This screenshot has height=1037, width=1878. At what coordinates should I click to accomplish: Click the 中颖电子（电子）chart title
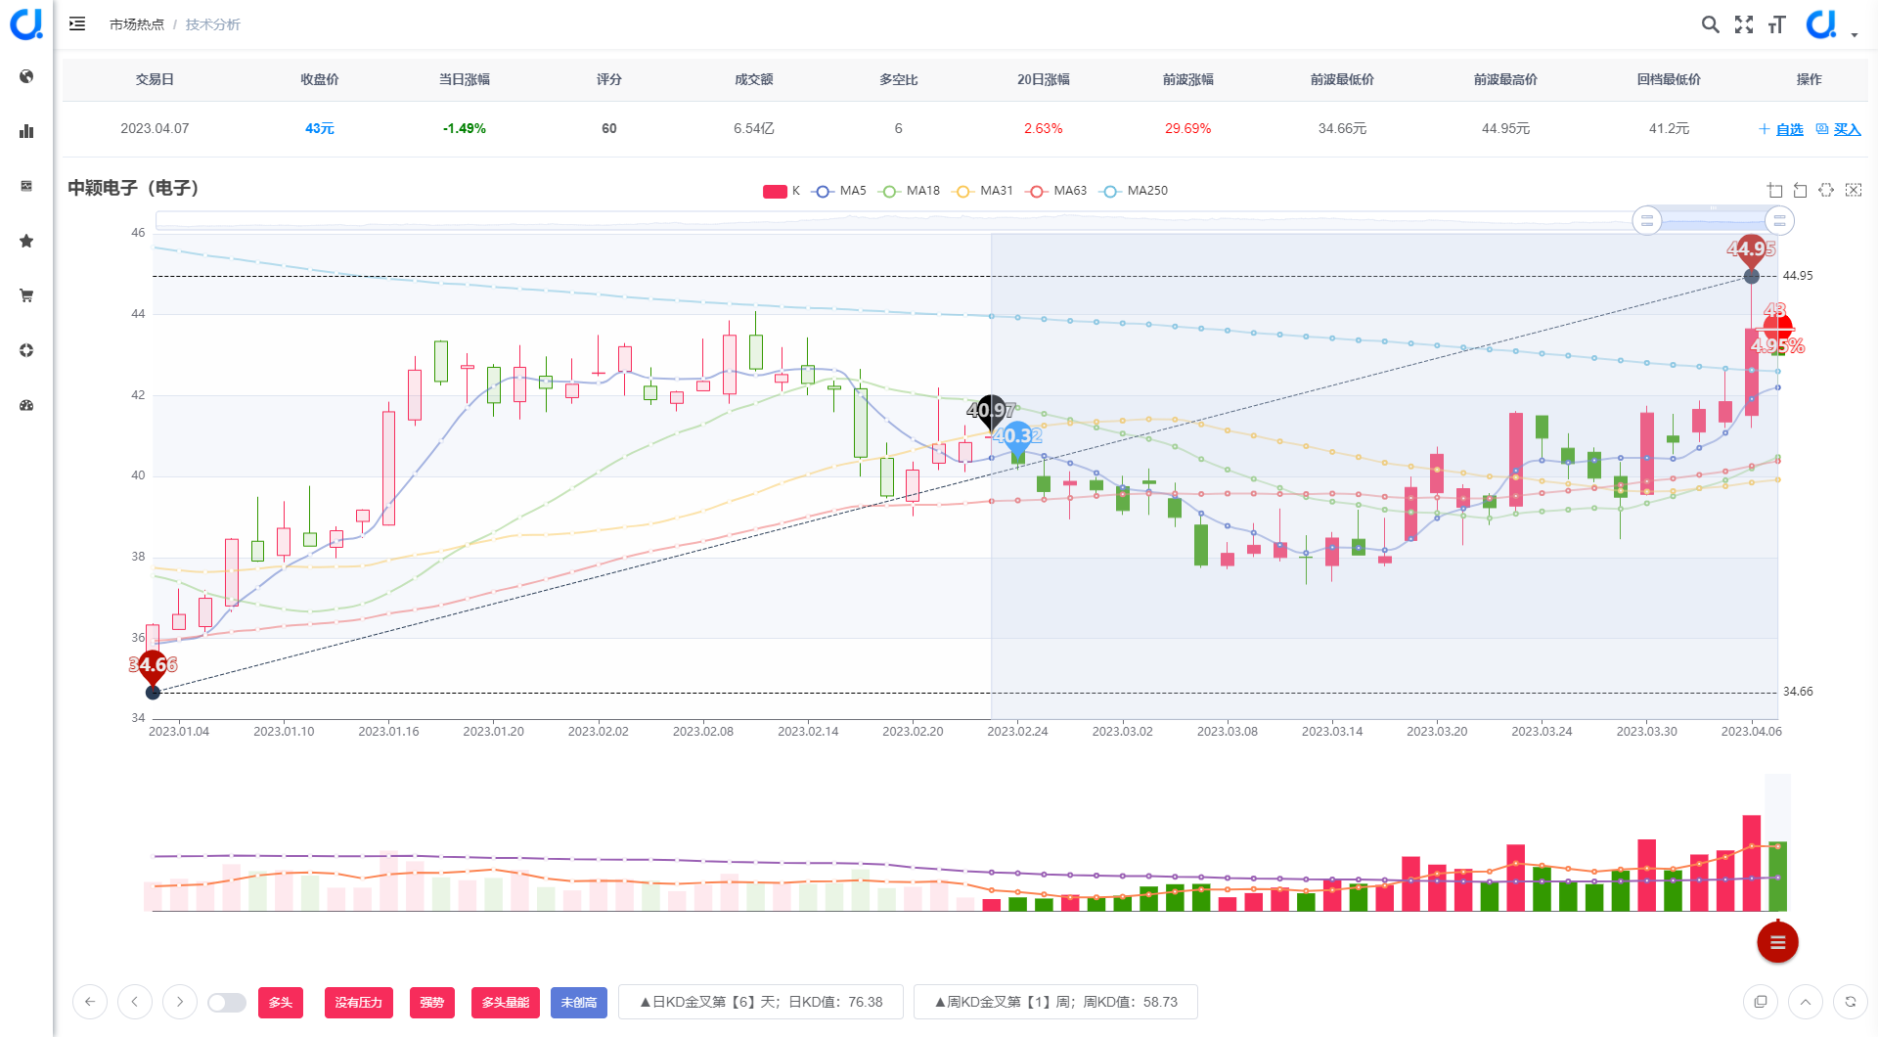[x=133, y=188]
